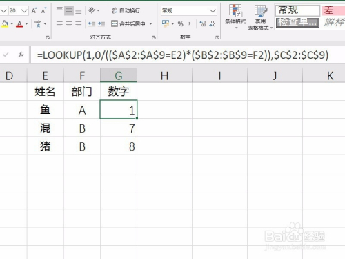
Task: Select the cell containing 混
Action: point(46,128)
